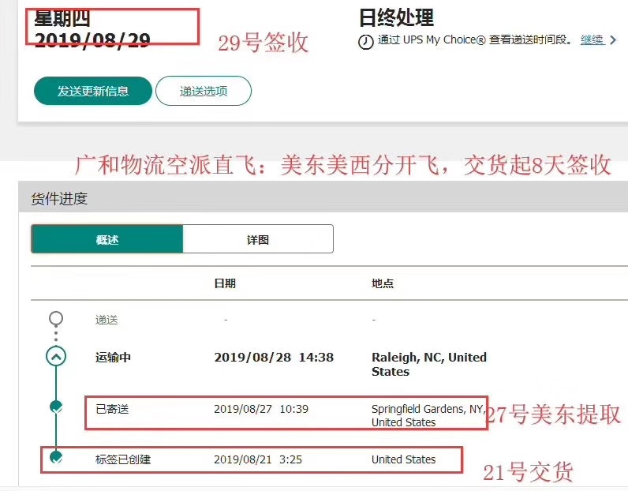Select the 运输中 status label
The image size is (628, 491).
pos(113,358)
